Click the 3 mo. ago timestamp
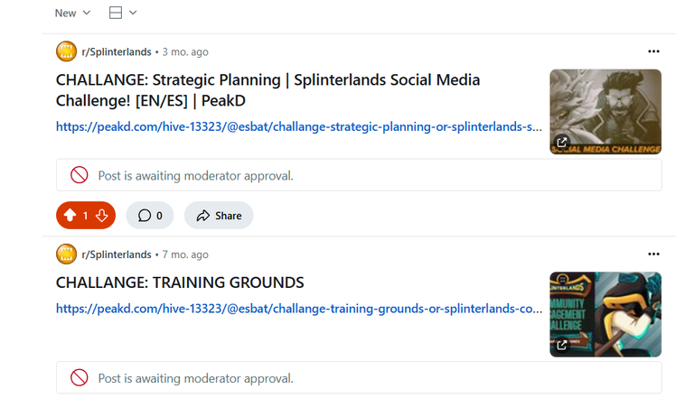This screenshot has height=398, width=694. (185, 51)
